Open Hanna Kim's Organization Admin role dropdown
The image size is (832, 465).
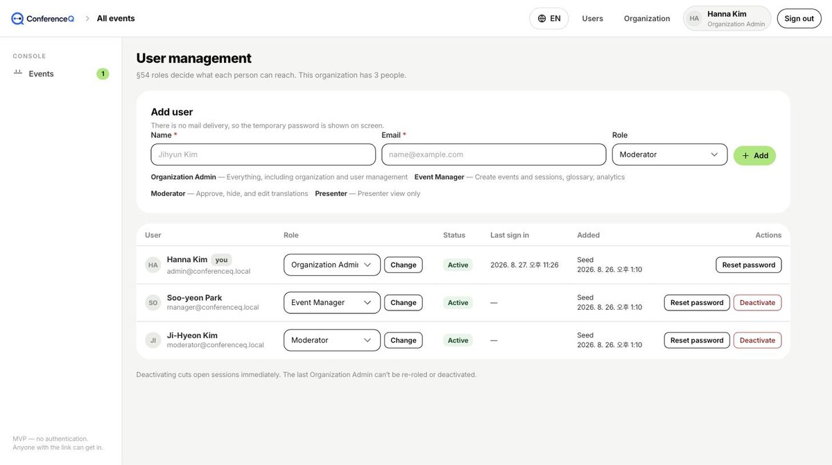click(x=332, y=265)
